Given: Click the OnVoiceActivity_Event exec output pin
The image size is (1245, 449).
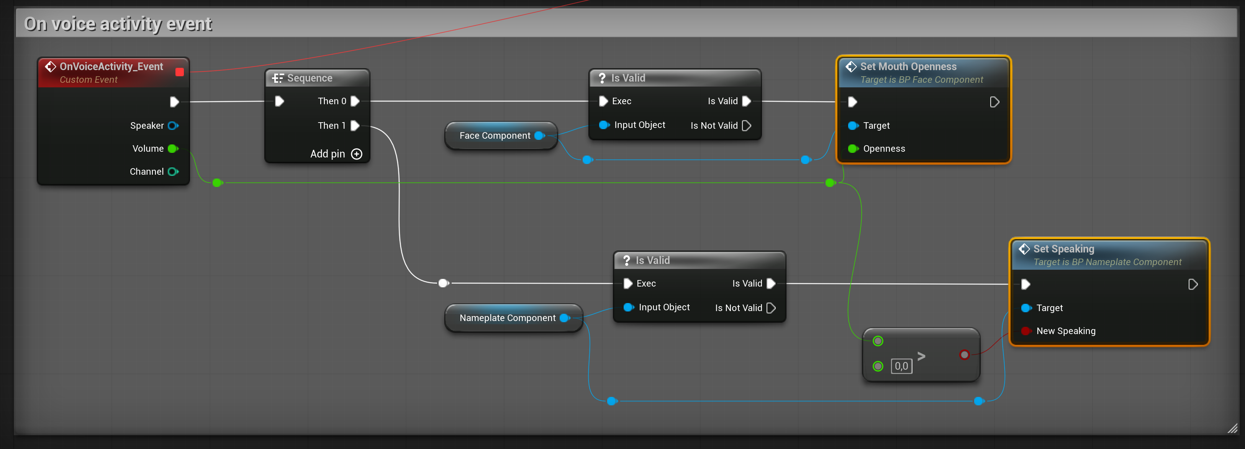Looking at the screenshot, I should coord(174,102).
